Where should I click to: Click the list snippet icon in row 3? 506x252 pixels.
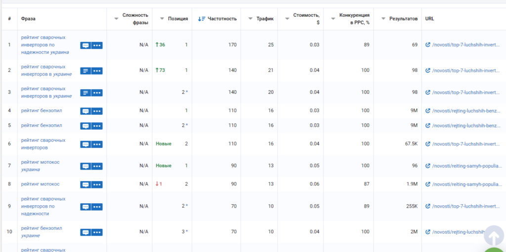(x=85, y=93)
